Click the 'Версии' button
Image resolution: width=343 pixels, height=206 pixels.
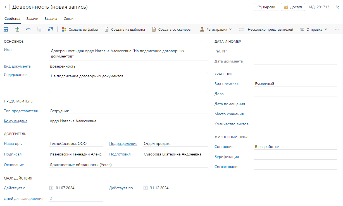tap(266, 7)
